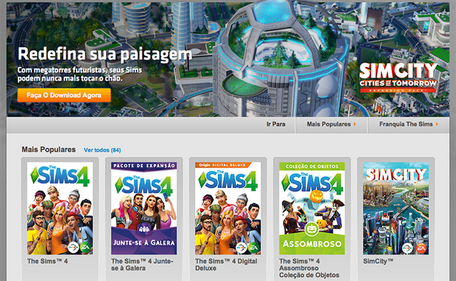Click the Ver todos (84) link
Viewport: 456px width, 281px height.
(102, 150)
